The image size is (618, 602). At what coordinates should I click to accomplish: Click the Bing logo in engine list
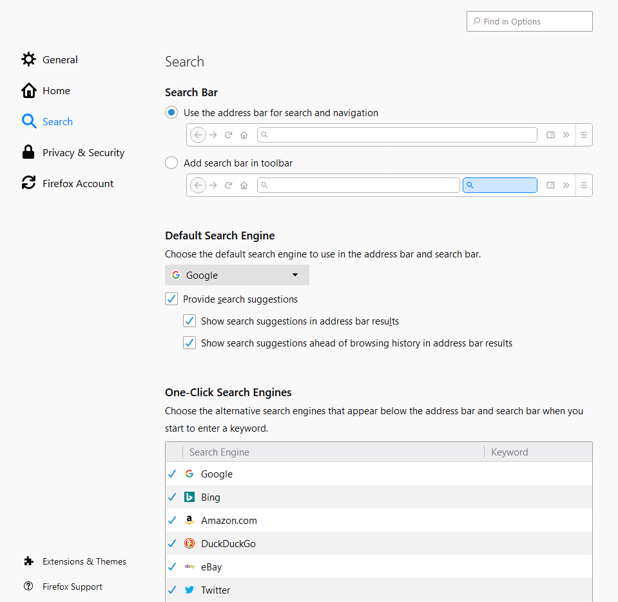coord(189,497)
